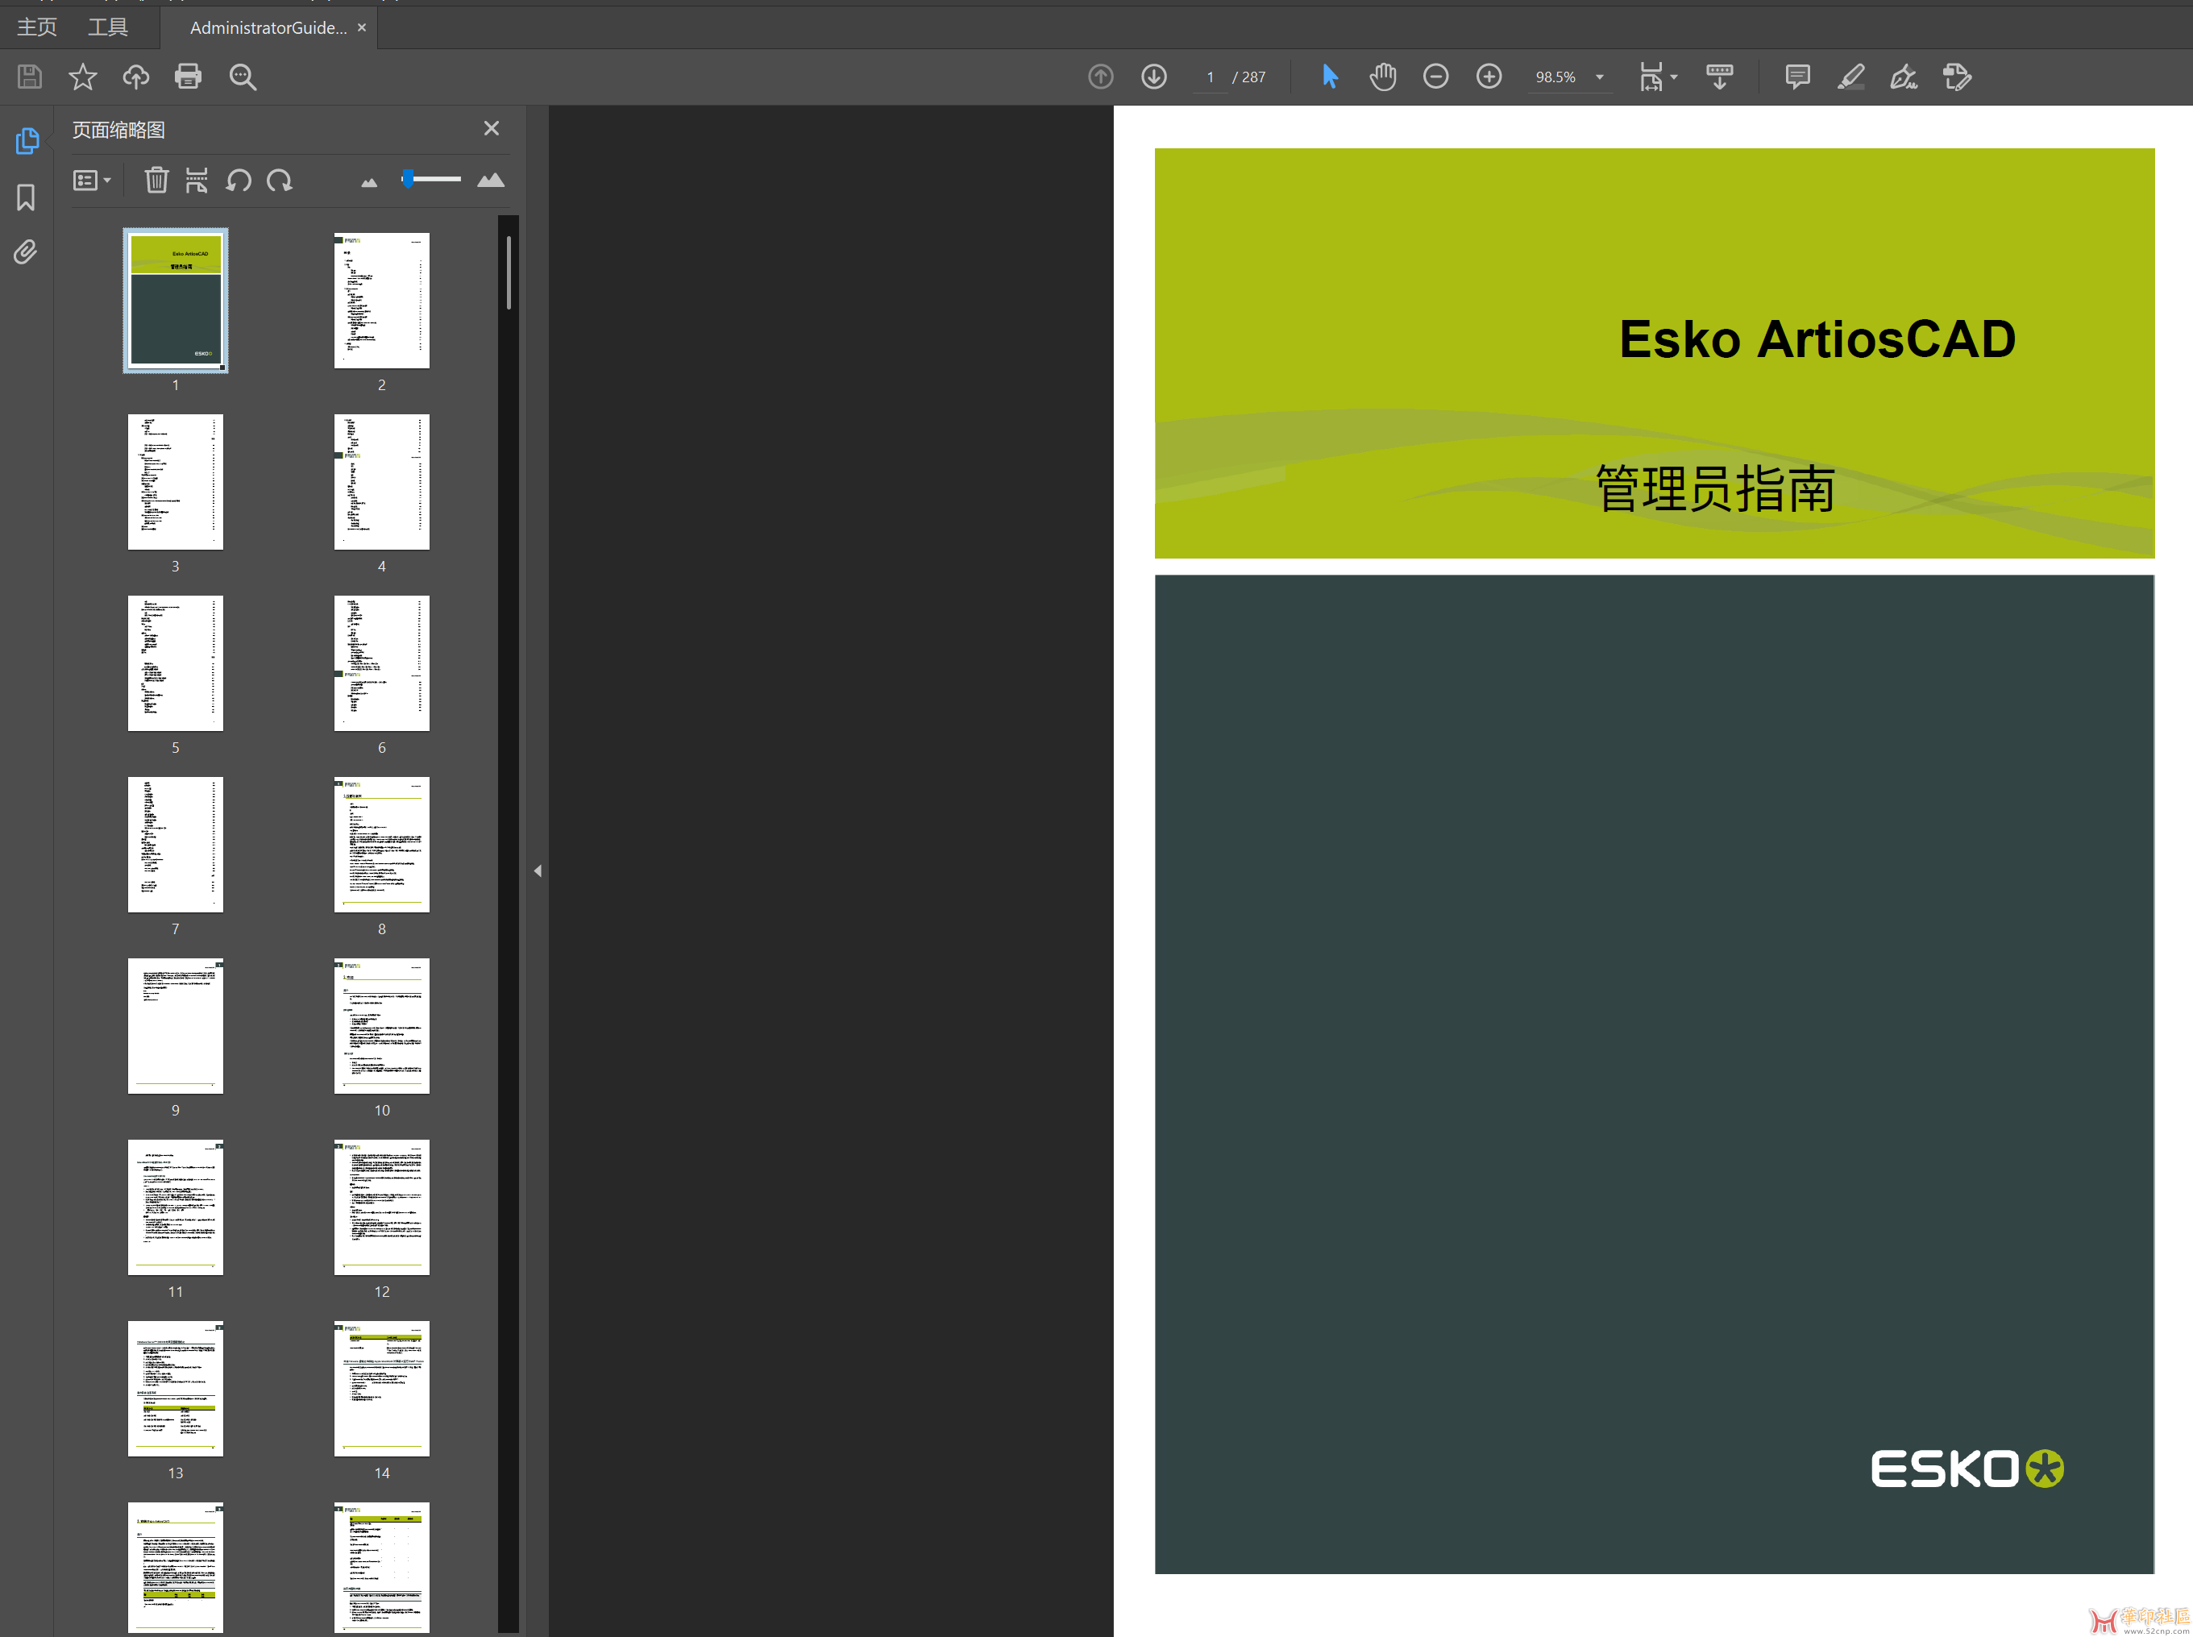The image size is (2193, 1637).
Task: Select page 10 thumbnail
Action: 381,1025
